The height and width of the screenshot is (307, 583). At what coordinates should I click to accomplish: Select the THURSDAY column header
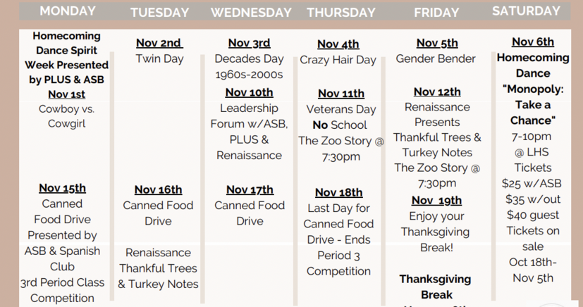pos(341,13)
